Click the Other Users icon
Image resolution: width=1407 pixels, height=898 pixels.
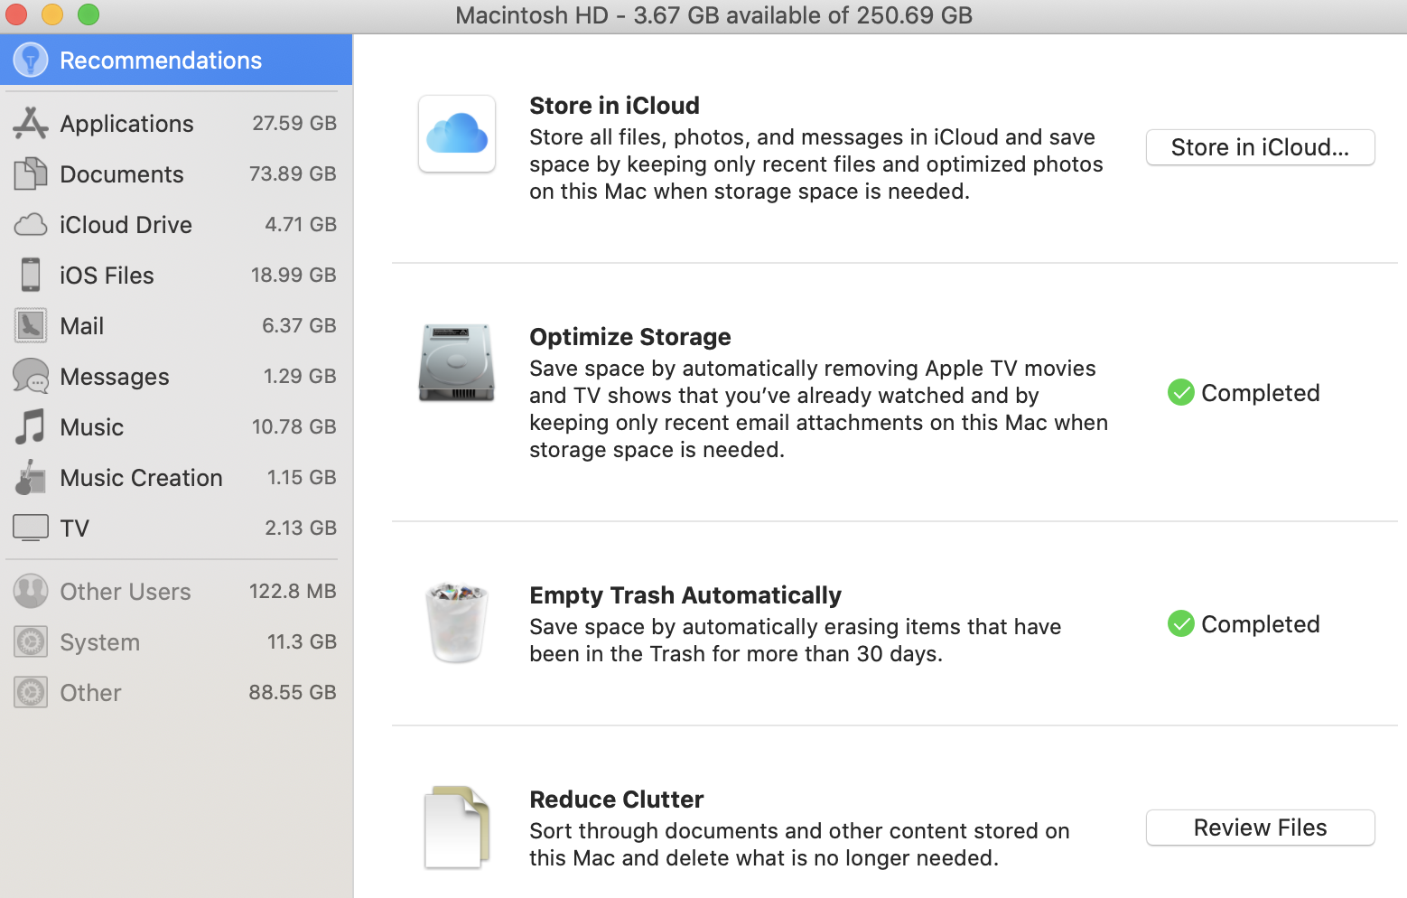31,591
